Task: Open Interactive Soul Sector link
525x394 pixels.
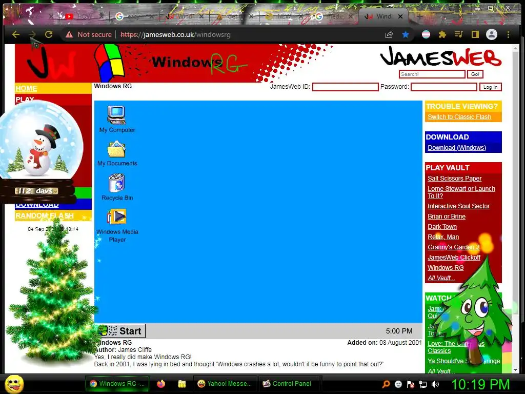Action: (458, 206)
